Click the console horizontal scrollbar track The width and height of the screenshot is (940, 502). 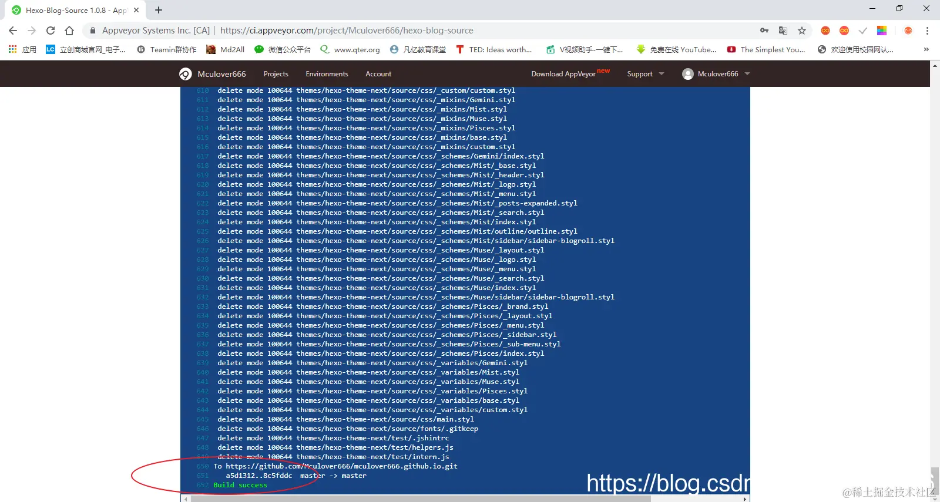(465, 499)
